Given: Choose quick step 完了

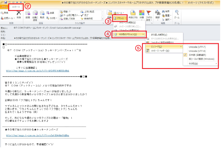Looking at the screenshot, I should (84, 15).
